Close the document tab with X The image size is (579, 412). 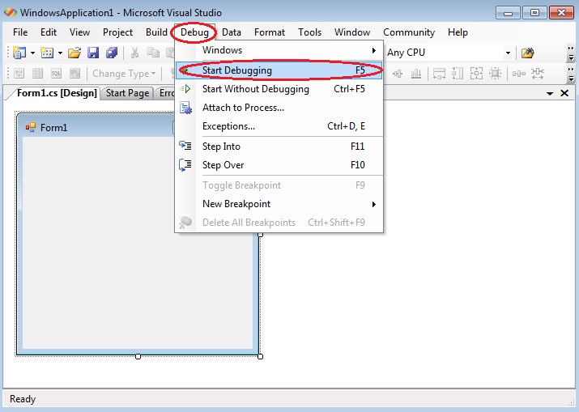564,93
